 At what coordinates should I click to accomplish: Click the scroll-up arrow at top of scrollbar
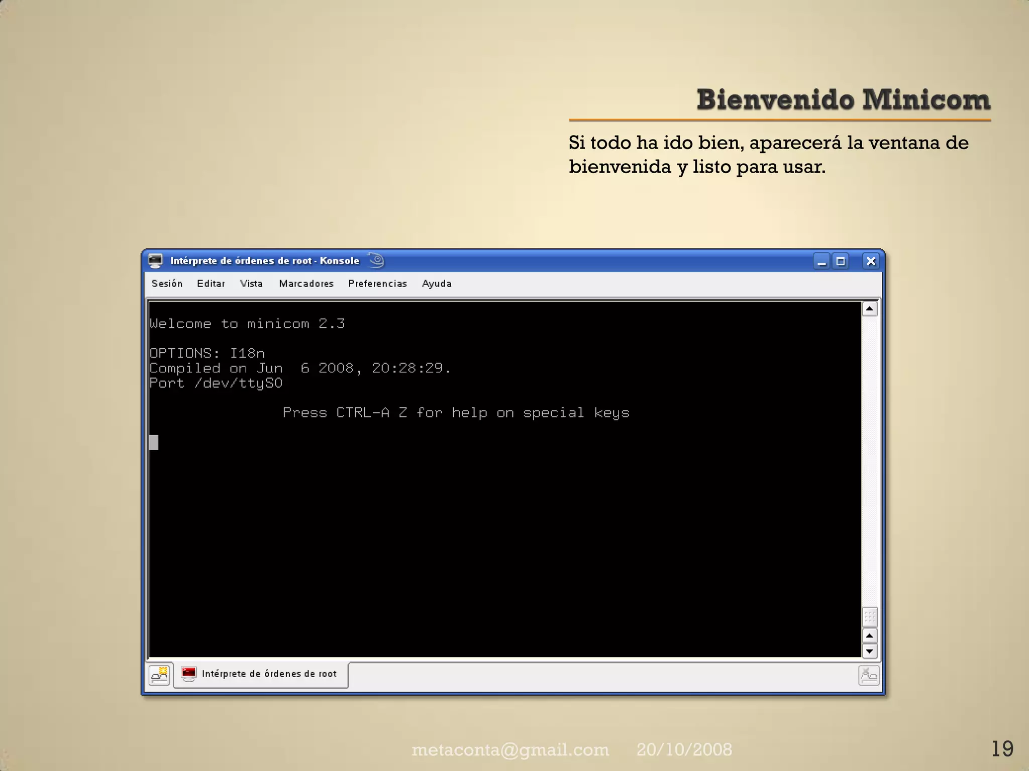tap(870, 308)
